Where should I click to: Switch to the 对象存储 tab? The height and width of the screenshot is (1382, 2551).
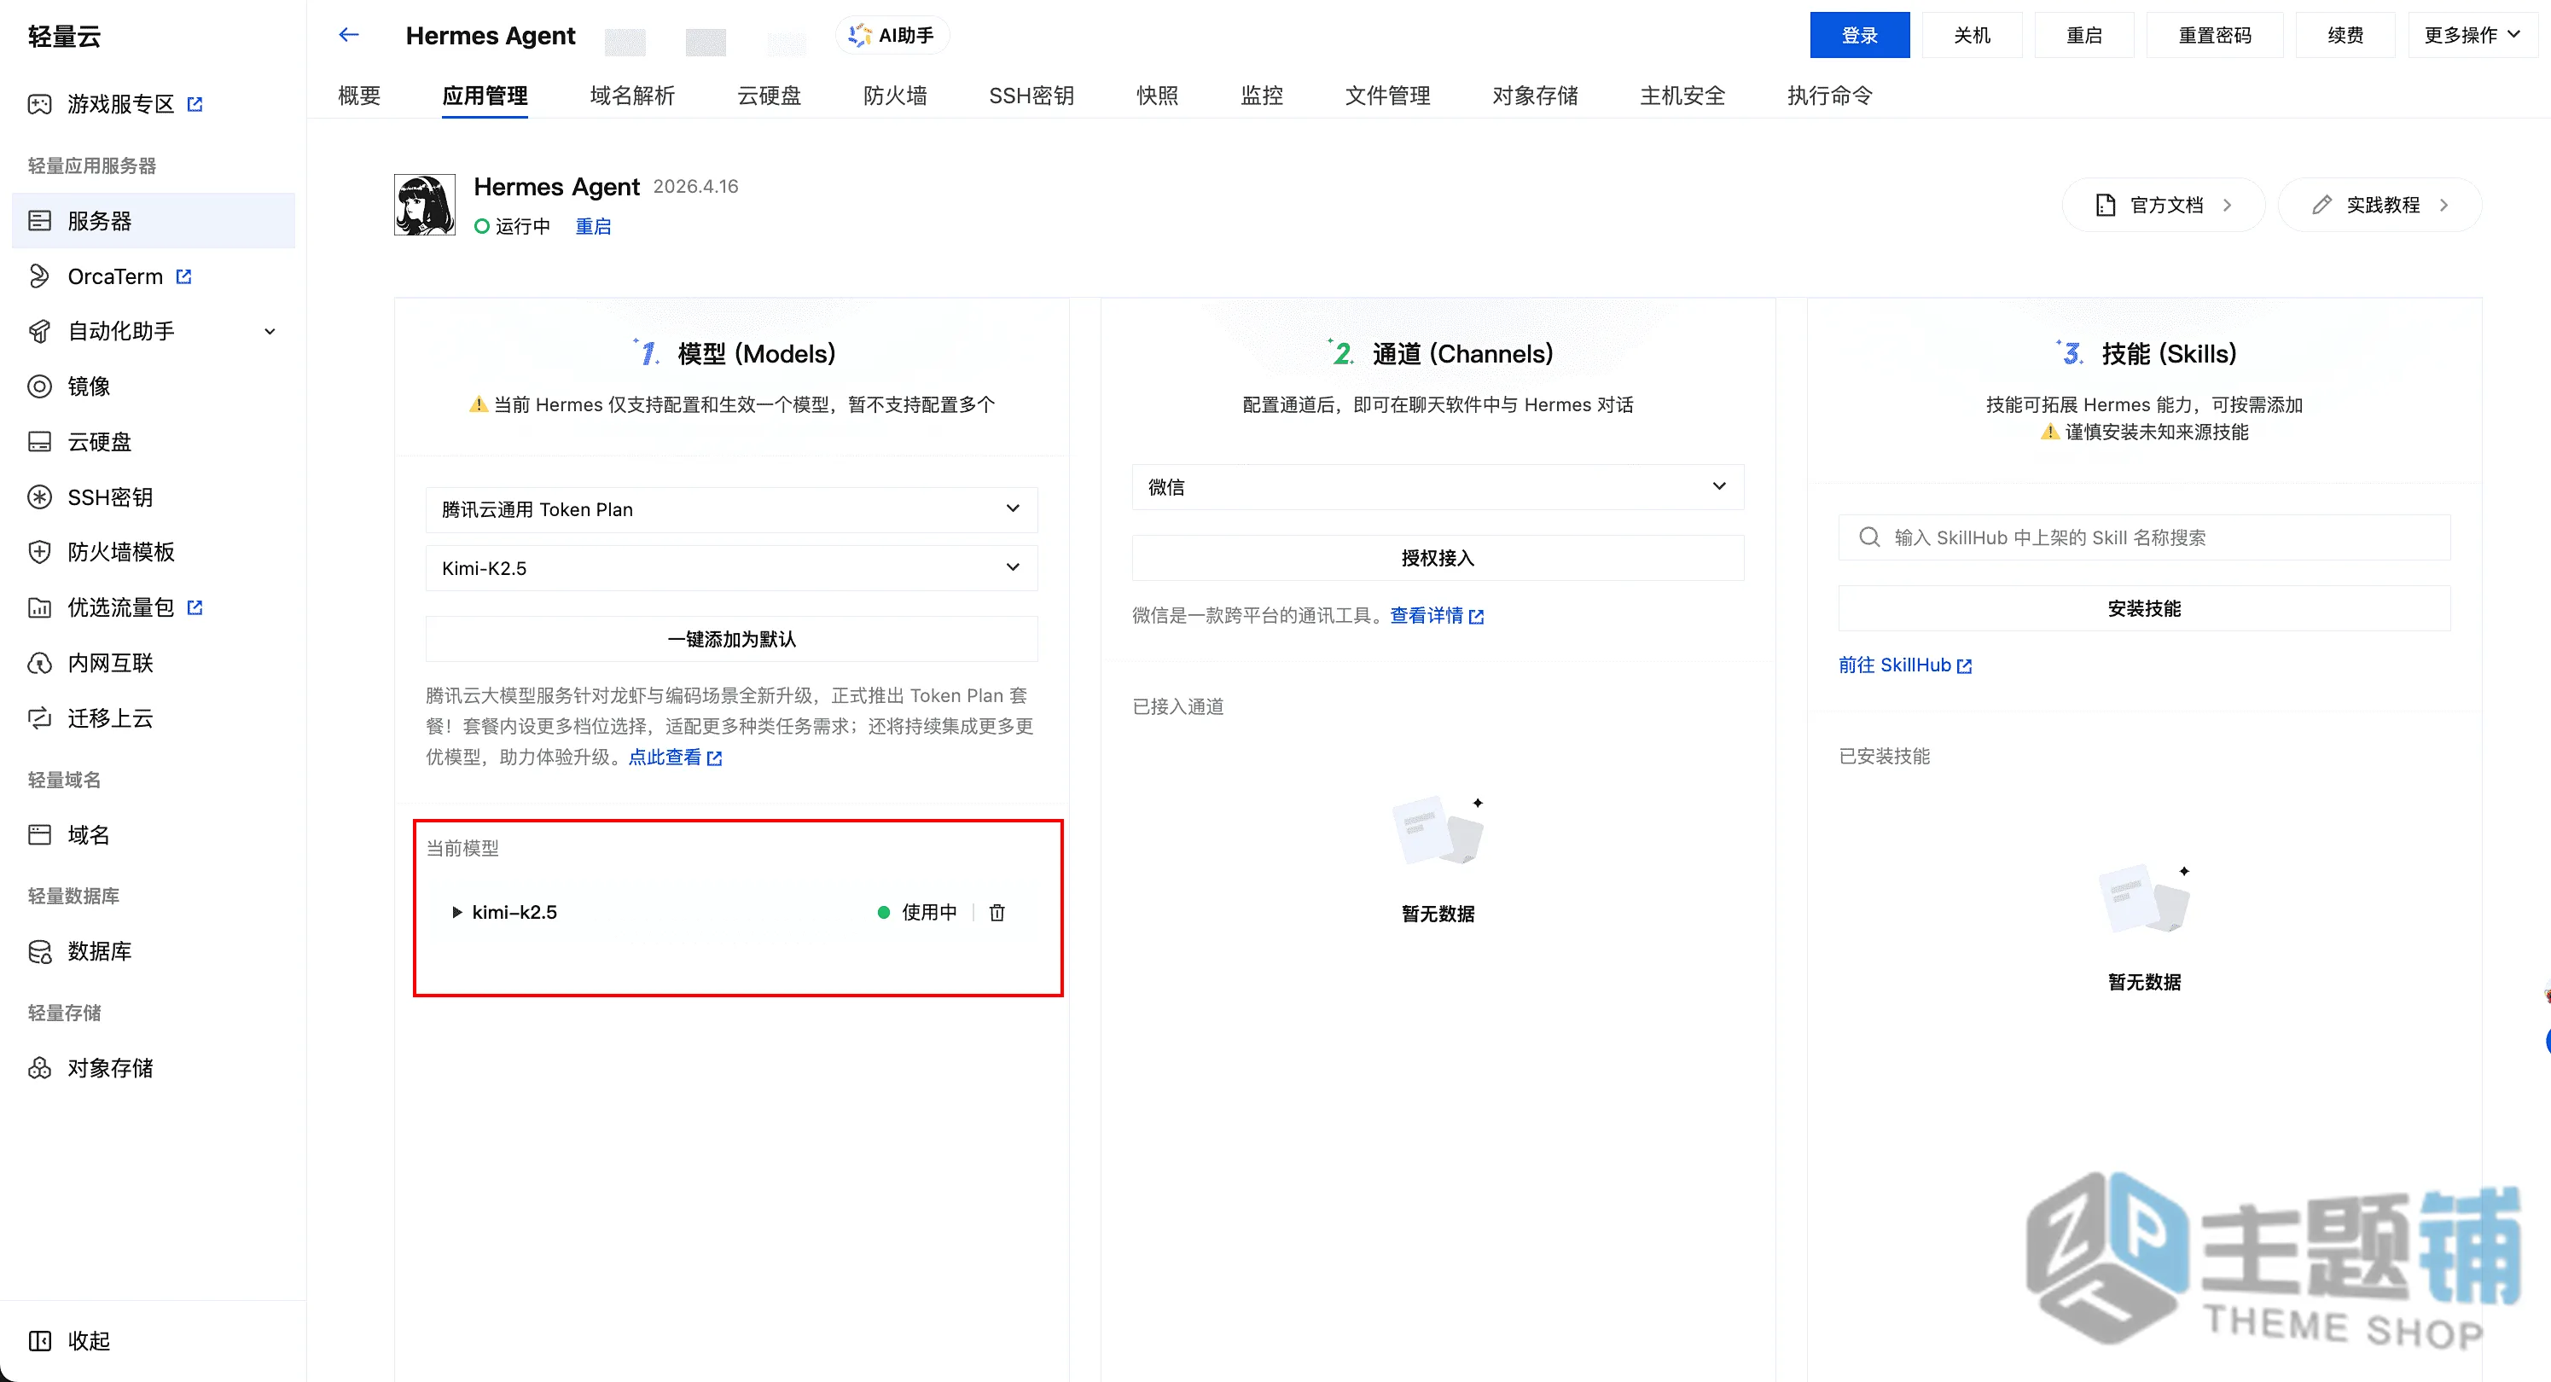tap(1535, 95)
